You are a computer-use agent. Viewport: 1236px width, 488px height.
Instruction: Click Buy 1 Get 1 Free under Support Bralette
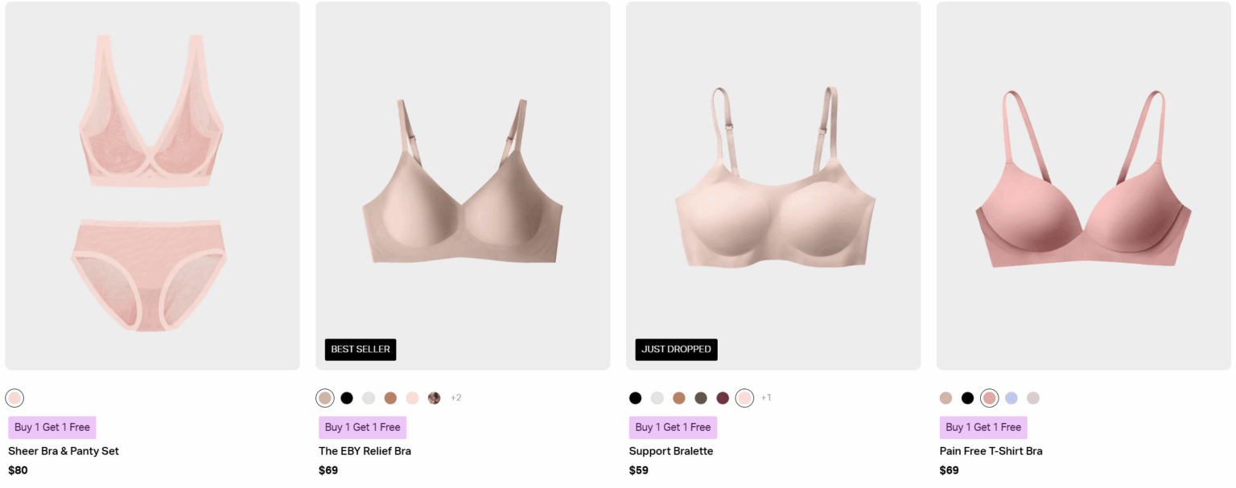[673, 427]
